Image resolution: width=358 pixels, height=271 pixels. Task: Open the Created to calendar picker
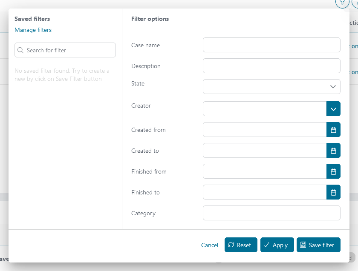click(x=333, y=151)
